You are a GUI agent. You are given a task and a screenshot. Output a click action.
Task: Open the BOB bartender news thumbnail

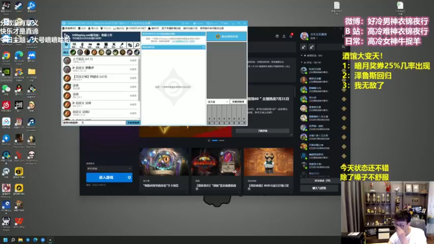[269, 162]
